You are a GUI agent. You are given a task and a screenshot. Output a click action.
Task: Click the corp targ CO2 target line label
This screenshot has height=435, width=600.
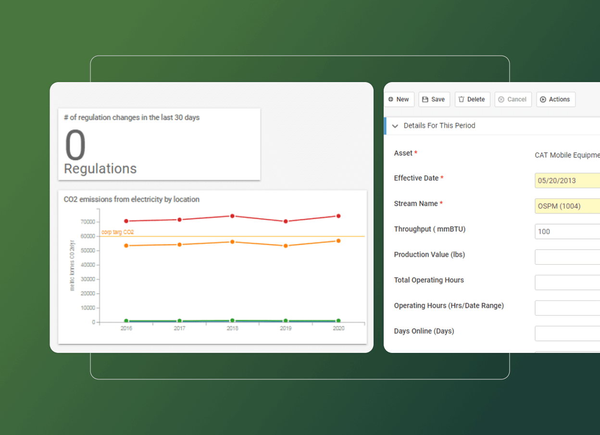(x=117, y=231)
